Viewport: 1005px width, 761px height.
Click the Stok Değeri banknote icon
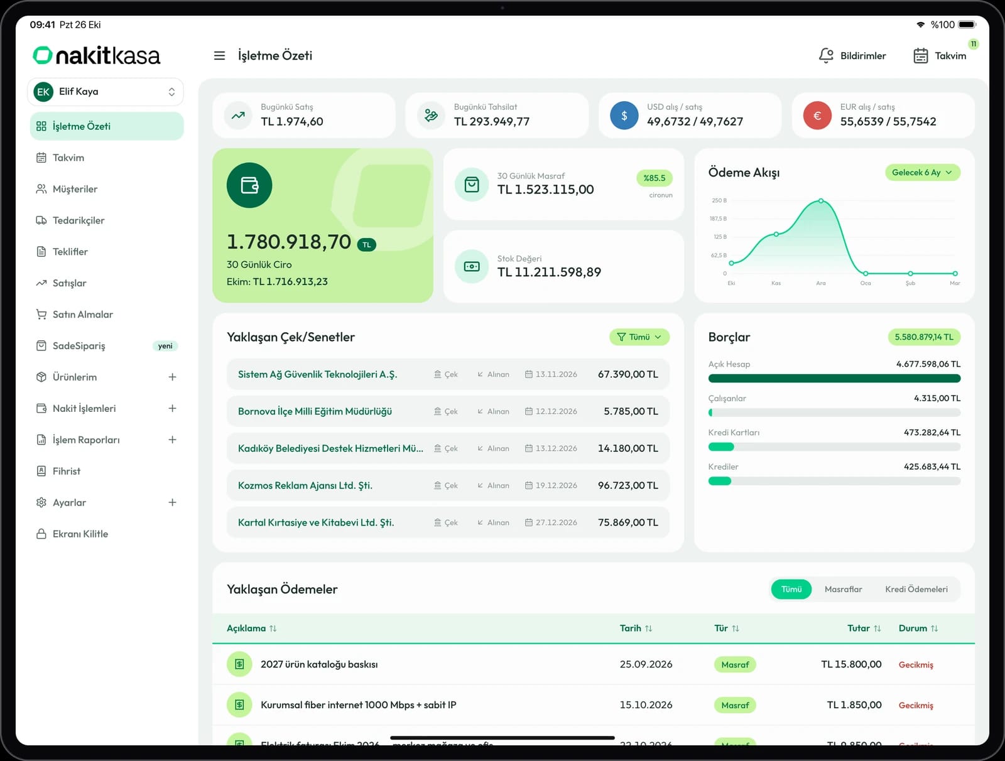point(472,267)
